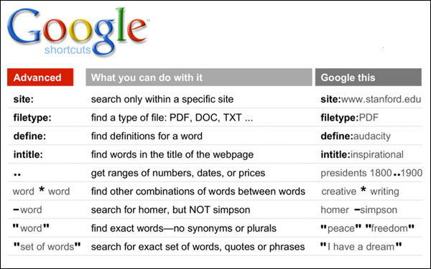This screenshot has height=269, width=431.
Task: Click example 'presidents 1800..1900'
Action: (x=371, y=173)
